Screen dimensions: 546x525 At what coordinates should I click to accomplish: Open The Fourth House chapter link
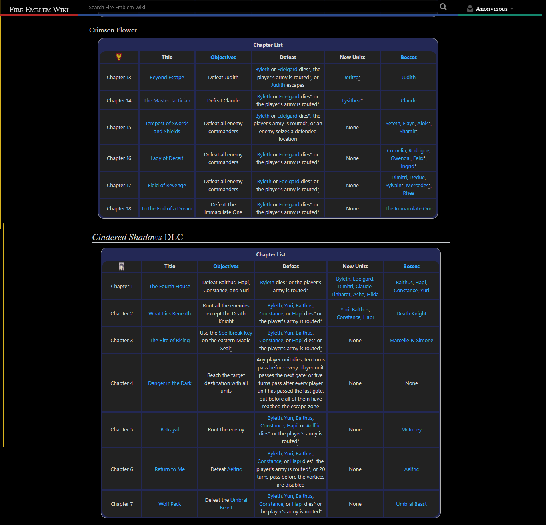tap(170, 287)
